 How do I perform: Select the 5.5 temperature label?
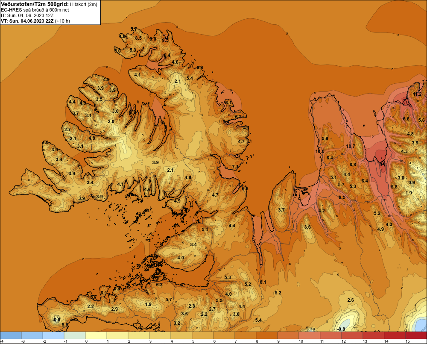coord(219,300)
